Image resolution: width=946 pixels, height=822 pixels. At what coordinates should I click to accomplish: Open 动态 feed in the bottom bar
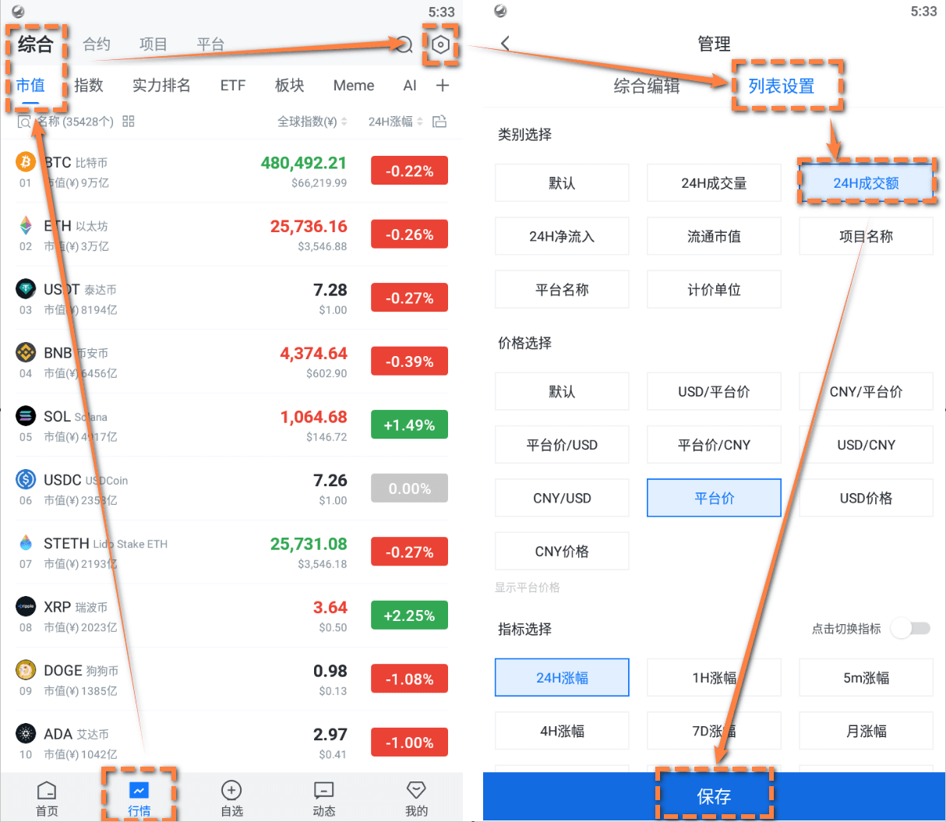[324, 799]
